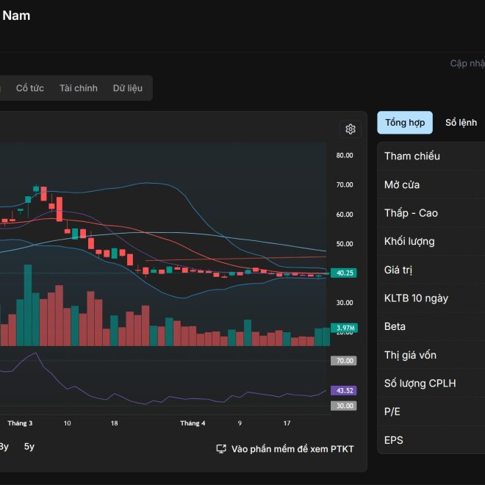Click the Thị giá vốn row

[431, 355]
